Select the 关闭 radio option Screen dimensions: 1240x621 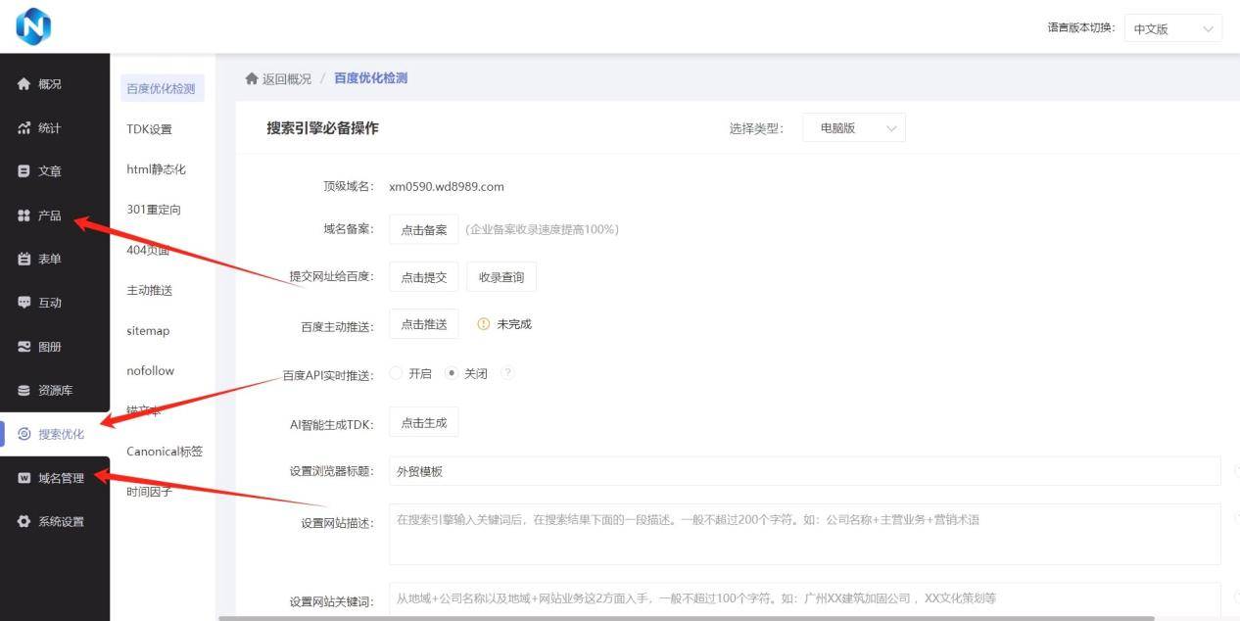click(452, 373)
